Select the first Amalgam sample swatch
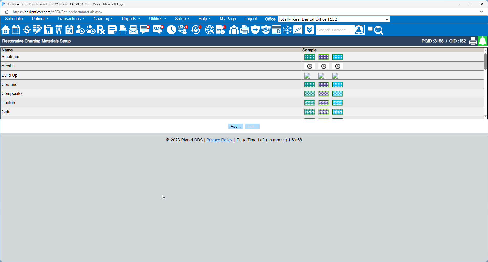 click(x=310, y=57)
